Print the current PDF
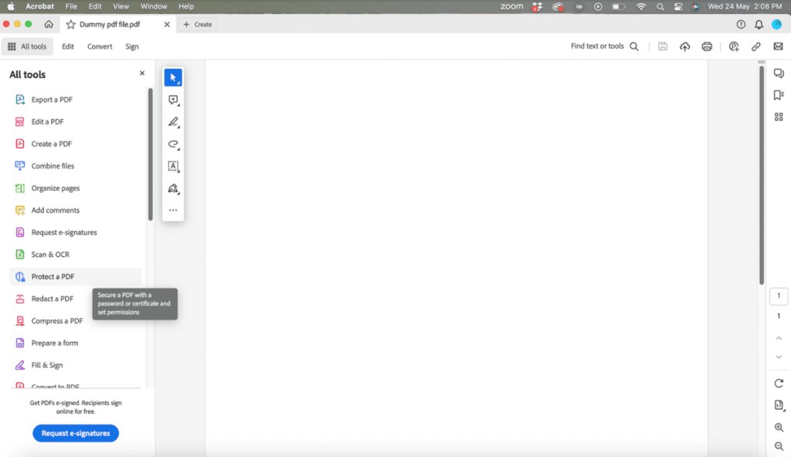The width and height of the screenshot is (791, 457). (706, 46)
